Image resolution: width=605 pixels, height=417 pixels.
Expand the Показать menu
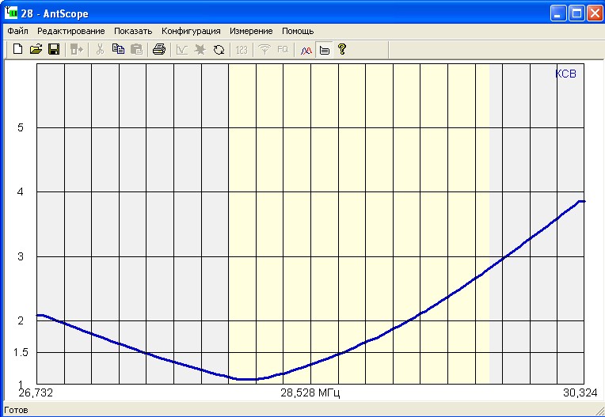point(132,31)
